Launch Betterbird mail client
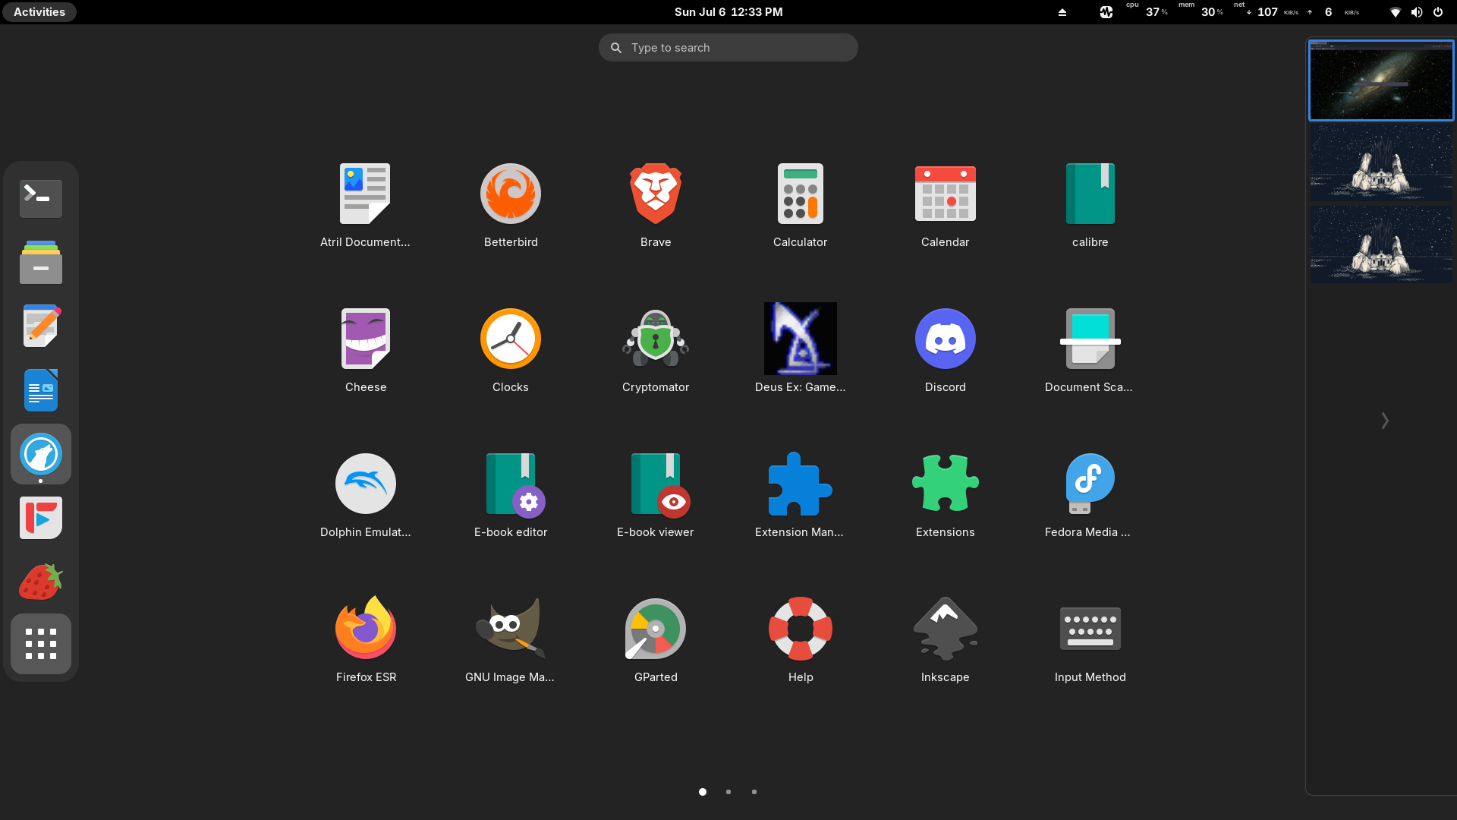Image resolution: width=1457 pixels, height=820 pixels. point(511,205)
